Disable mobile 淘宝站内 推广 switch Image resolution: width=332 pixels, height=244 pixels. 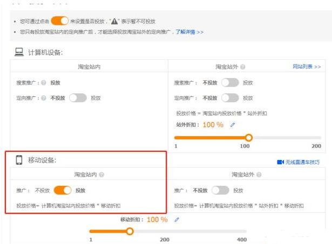click(x=63, y=190)
